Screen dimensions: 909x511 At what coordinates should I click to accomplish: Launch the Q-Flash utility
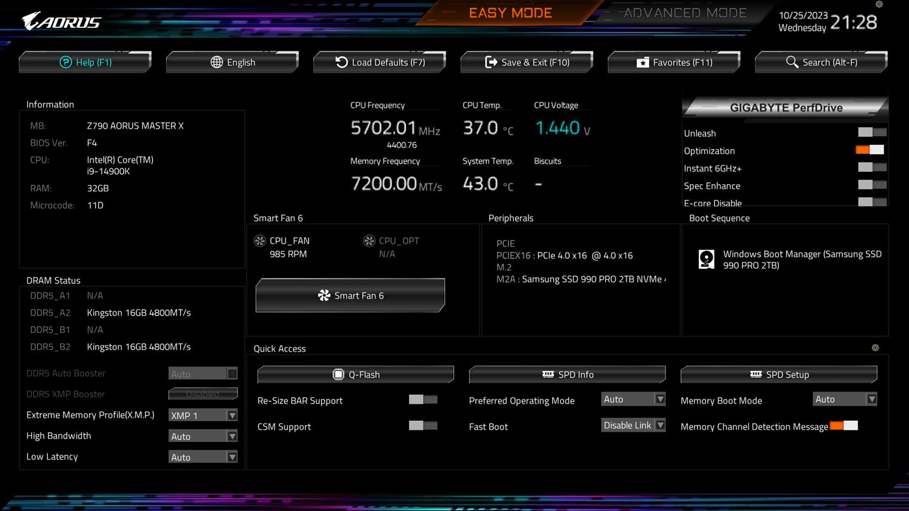(x=356, y=375)
